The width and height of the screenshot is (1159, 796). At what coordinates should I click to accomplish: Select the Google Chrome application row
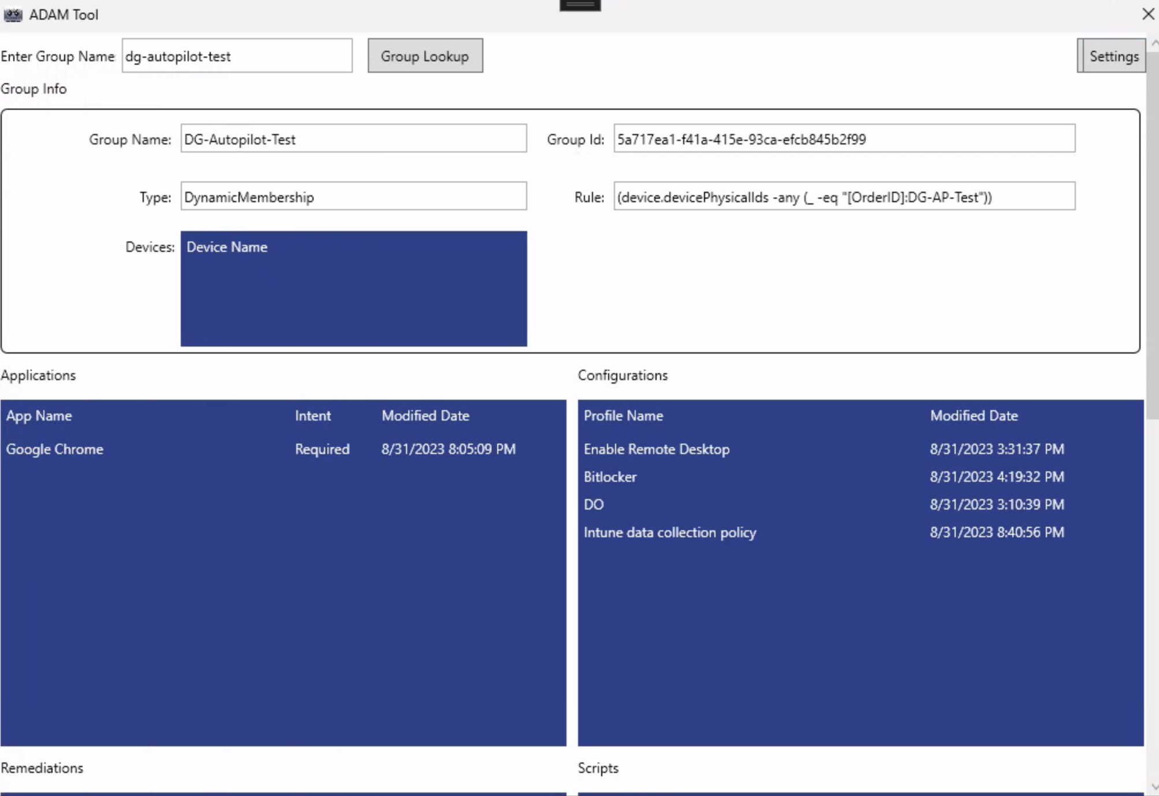click(283, 449)
